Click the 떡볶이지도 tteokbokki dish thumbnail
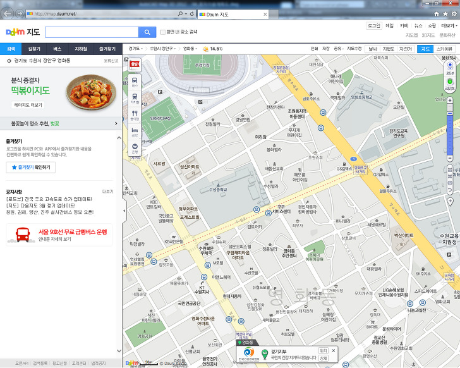The image size is (460, 368). point(91,92)
